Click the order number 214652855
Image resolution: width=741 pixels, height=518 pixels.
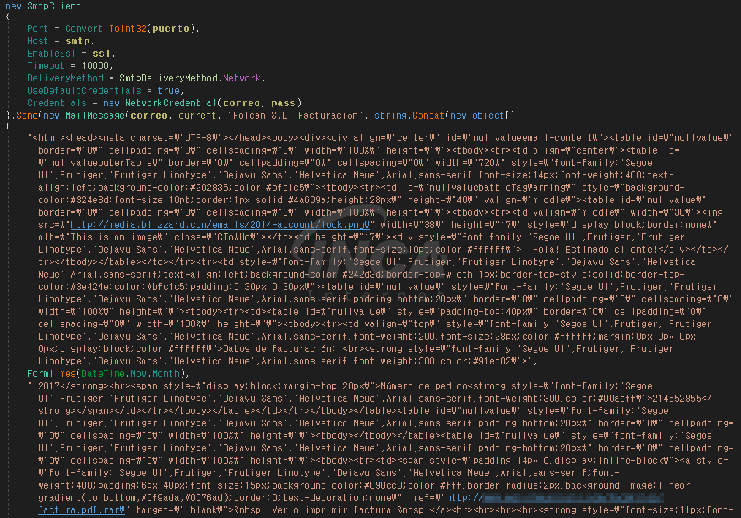point(677,399)
